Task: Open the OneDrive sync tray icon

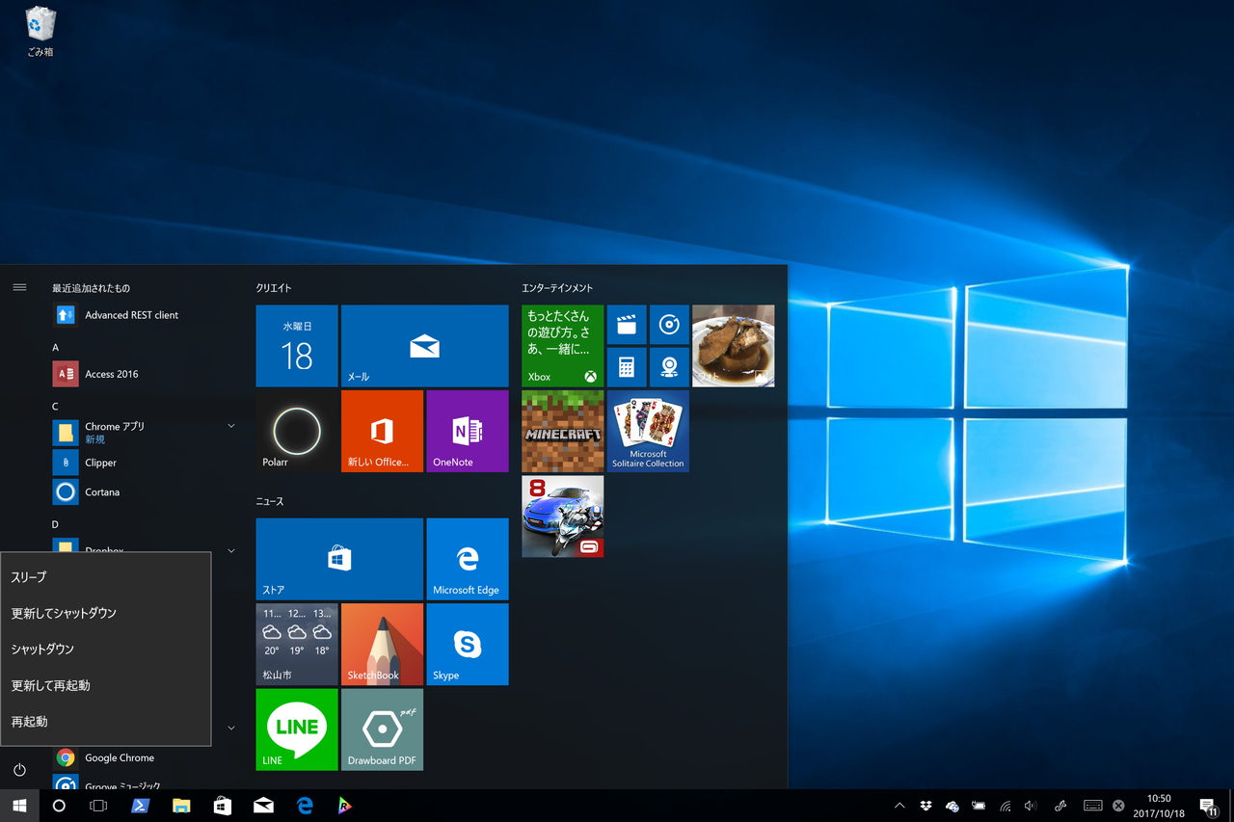Action: pos(952,806)
